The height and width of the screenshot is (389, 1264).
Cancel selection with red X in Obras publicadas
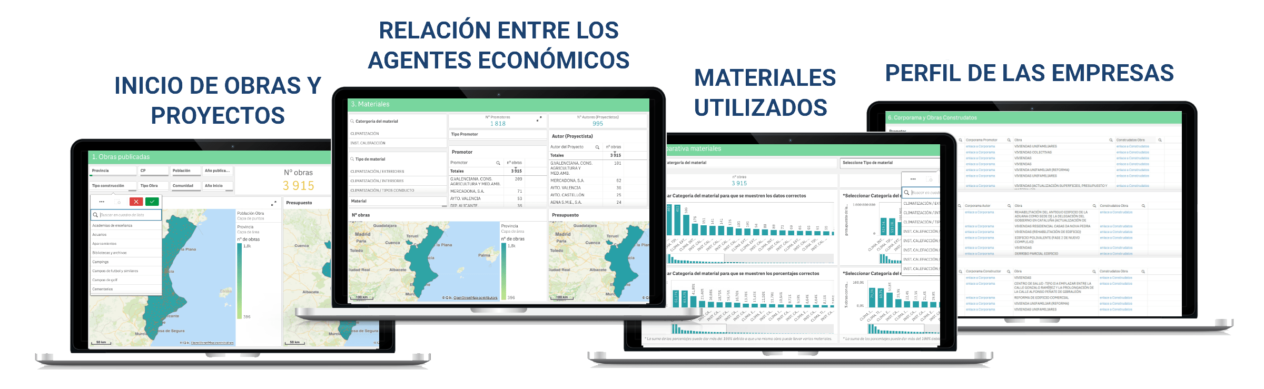click(136, 202)
